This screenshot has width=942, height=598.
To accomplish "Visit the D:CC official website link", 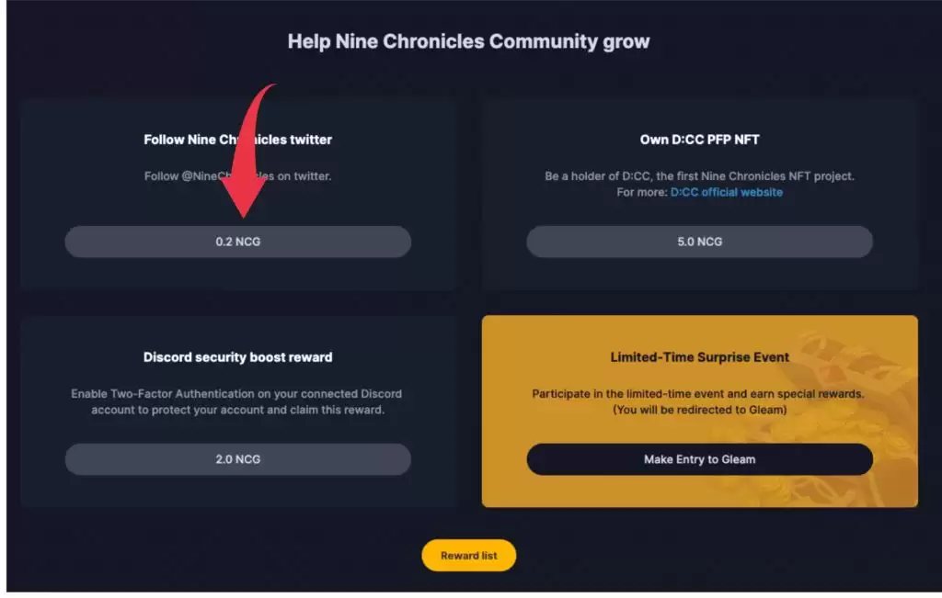I will [726, 192].
